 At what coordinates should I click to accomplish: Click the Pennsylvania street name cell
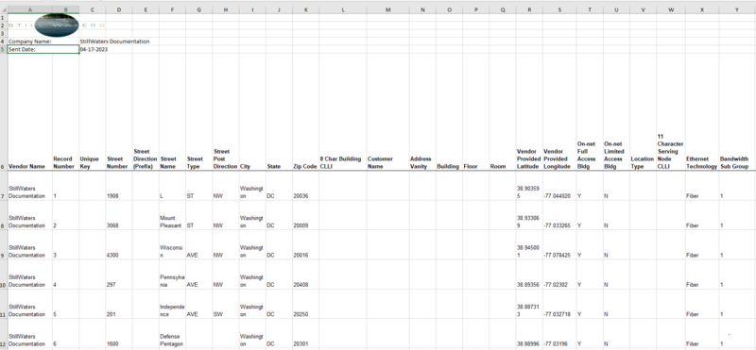[172, 275]
